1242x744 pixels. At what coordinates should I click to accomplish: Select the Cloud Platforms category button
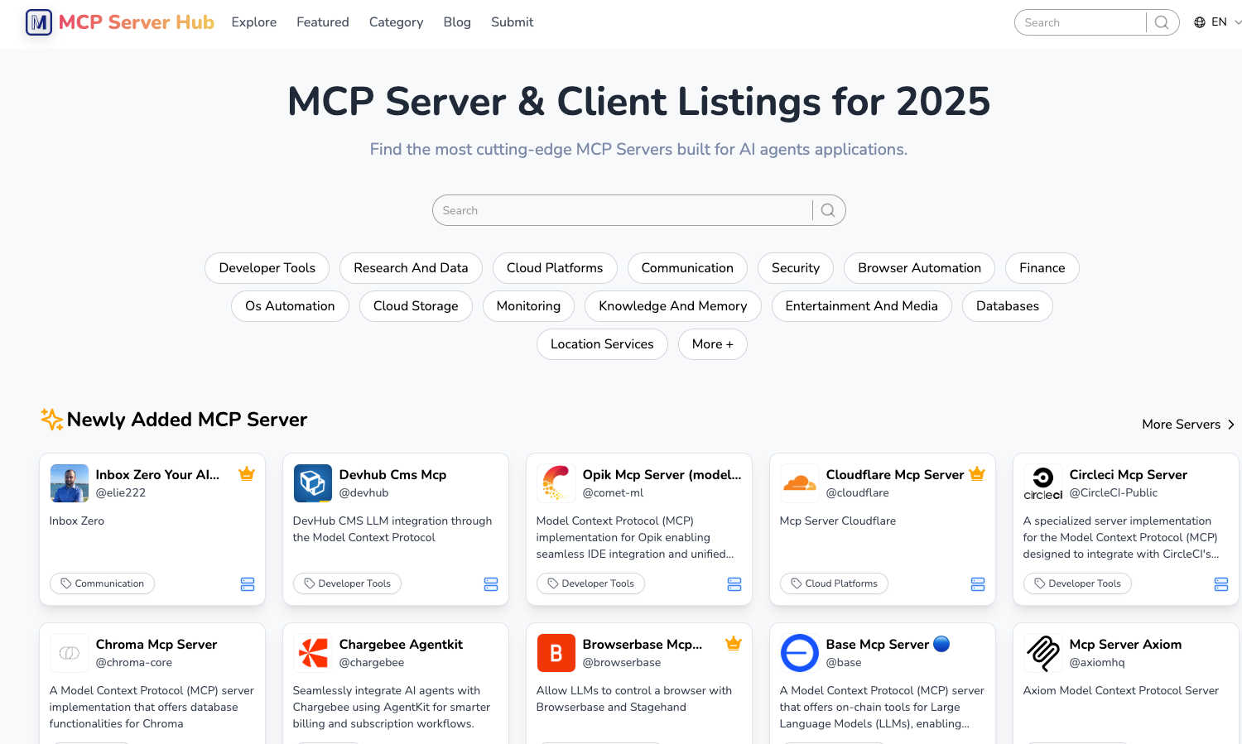pyautogui.click(x=555, y=268)
